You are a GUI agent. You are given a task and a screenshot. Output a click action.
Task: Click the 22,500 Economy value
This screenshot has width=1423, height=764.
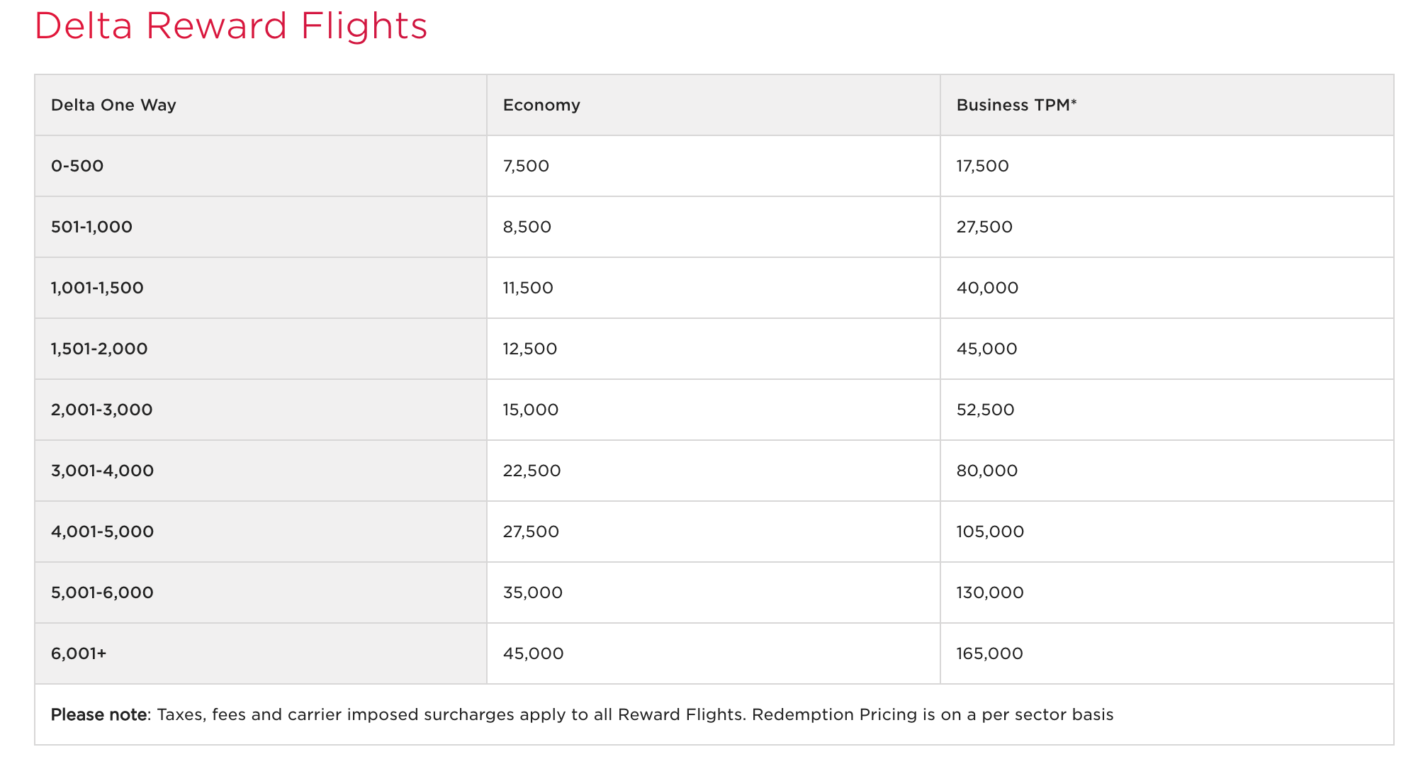531,471
